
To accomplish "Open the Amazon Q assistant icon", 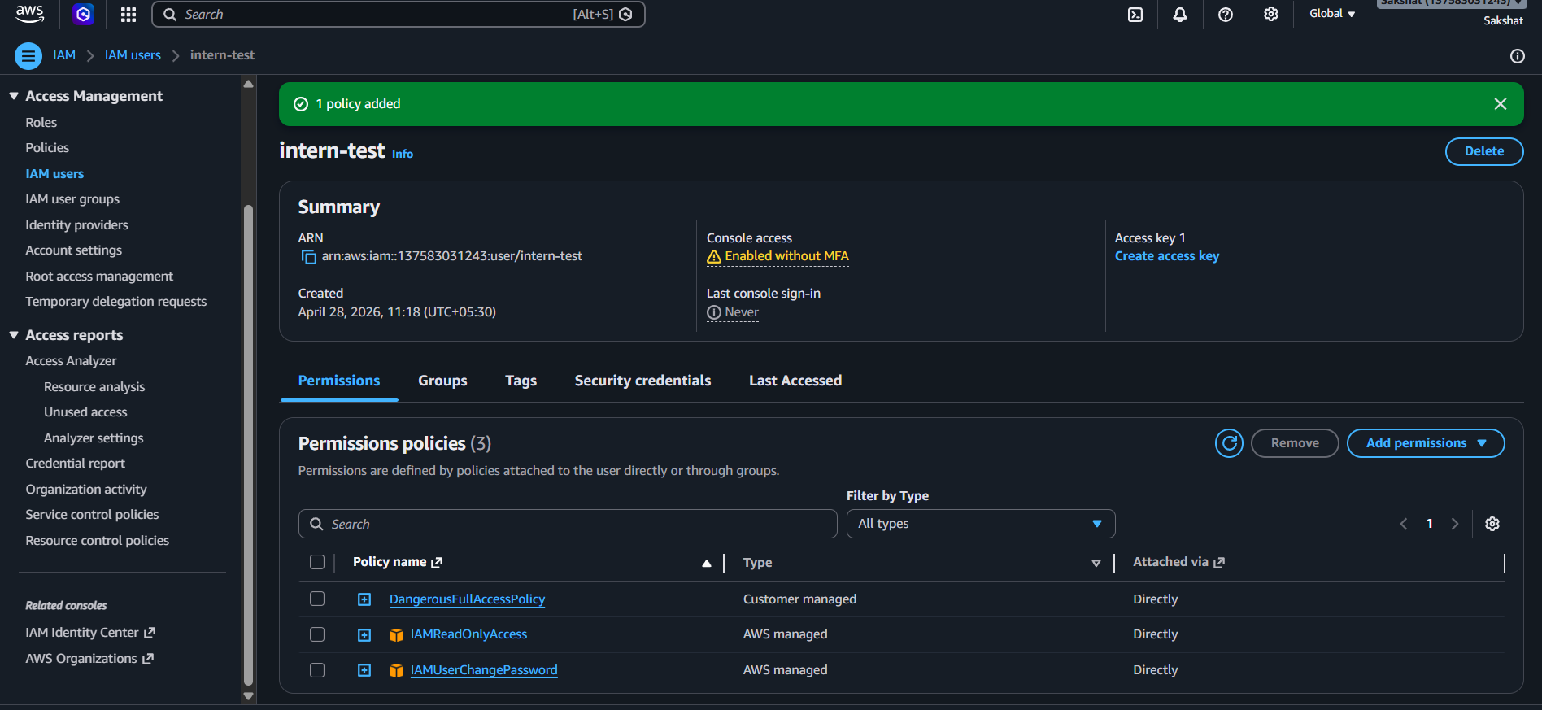I will [x=83, y=14].
